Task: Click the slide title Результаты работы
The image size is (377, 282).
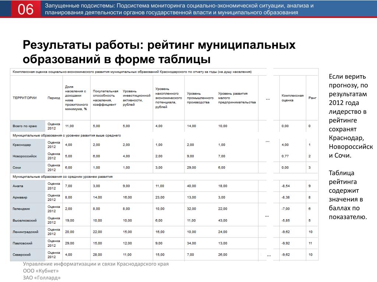Action: pyautogui.click(x=159, y=52)
